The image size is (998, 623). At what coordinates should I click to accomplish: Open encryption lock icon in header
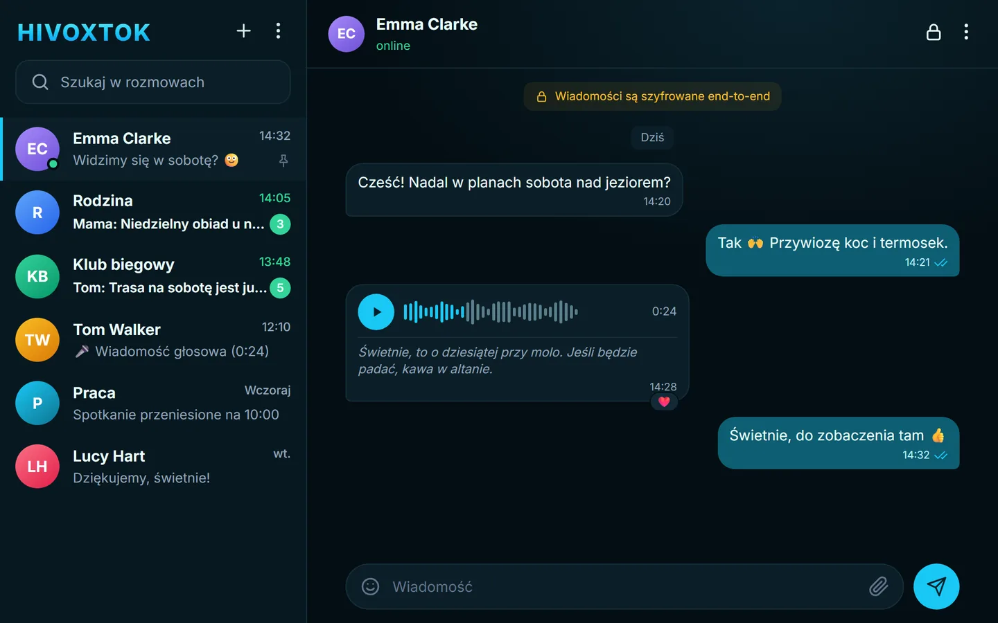(934, 32)
